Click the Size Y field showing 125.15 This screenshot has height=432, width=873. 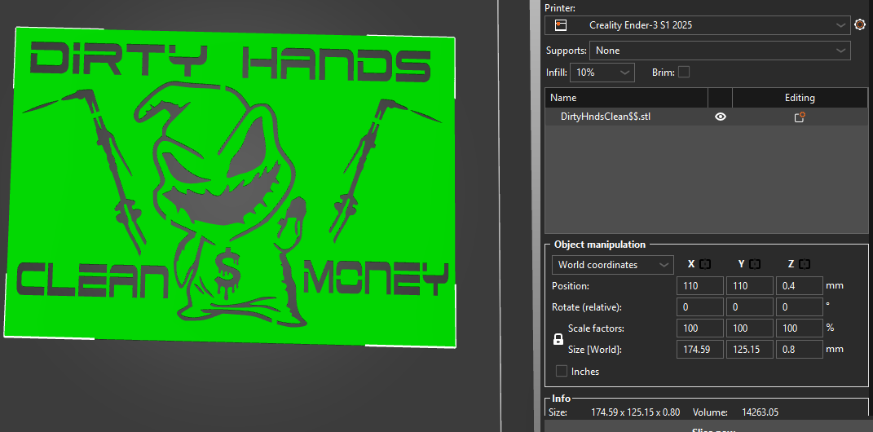coord(749,349)
